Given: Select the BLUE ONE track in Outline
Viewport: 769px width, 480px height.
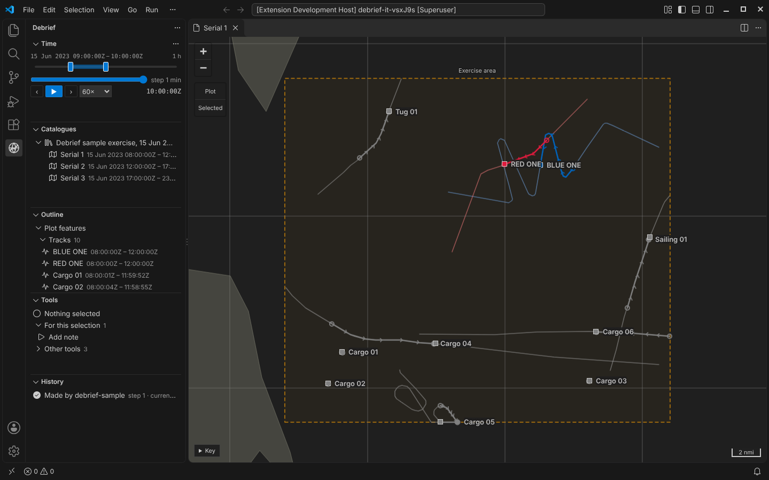Looking at the screenshot, I should [106, 251].
